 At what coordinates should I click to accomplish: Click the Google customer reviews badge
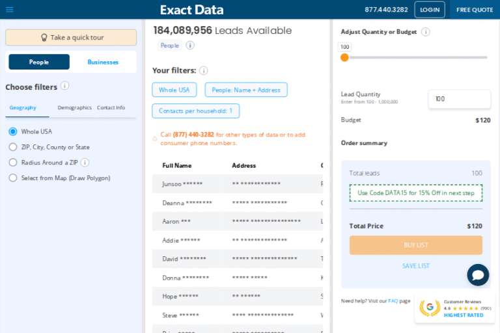click(x=454, y=308)
